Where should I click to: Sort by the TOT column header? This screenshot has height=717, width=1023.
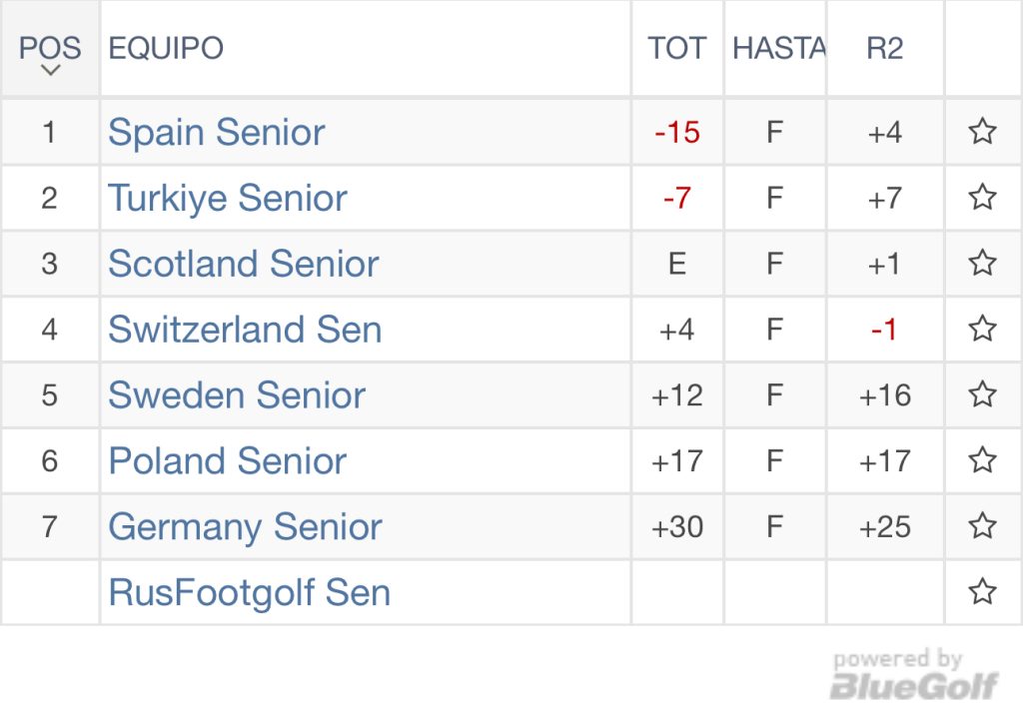pos(676,48)
